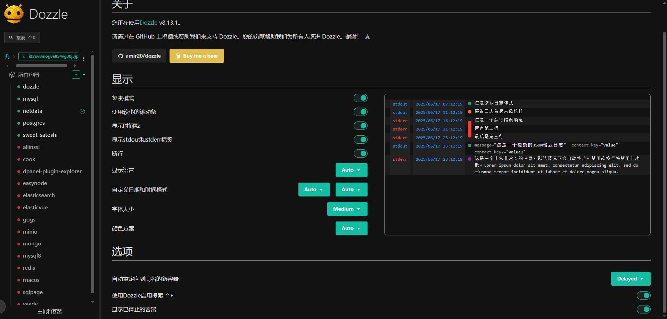Toggle off 显示时间戳 switch
The width and height of the screenshot is (667, 319).
tap(360, 126)
